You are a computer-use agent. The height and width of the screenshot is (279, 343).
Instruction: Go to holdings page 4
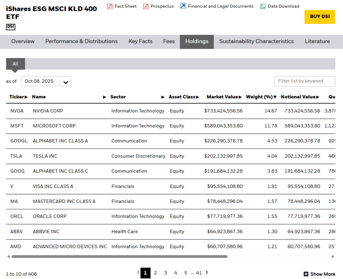point(176,273)
